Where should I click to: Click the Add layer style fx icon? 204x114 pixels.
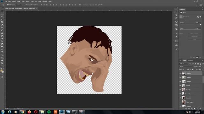[x=186, y=108]
